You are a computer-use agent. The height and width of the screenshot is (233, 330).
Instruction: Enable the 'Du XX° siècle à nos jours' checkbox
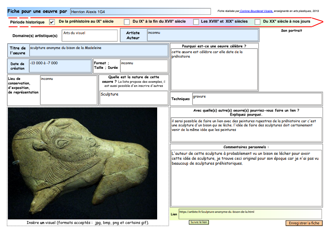257,22
